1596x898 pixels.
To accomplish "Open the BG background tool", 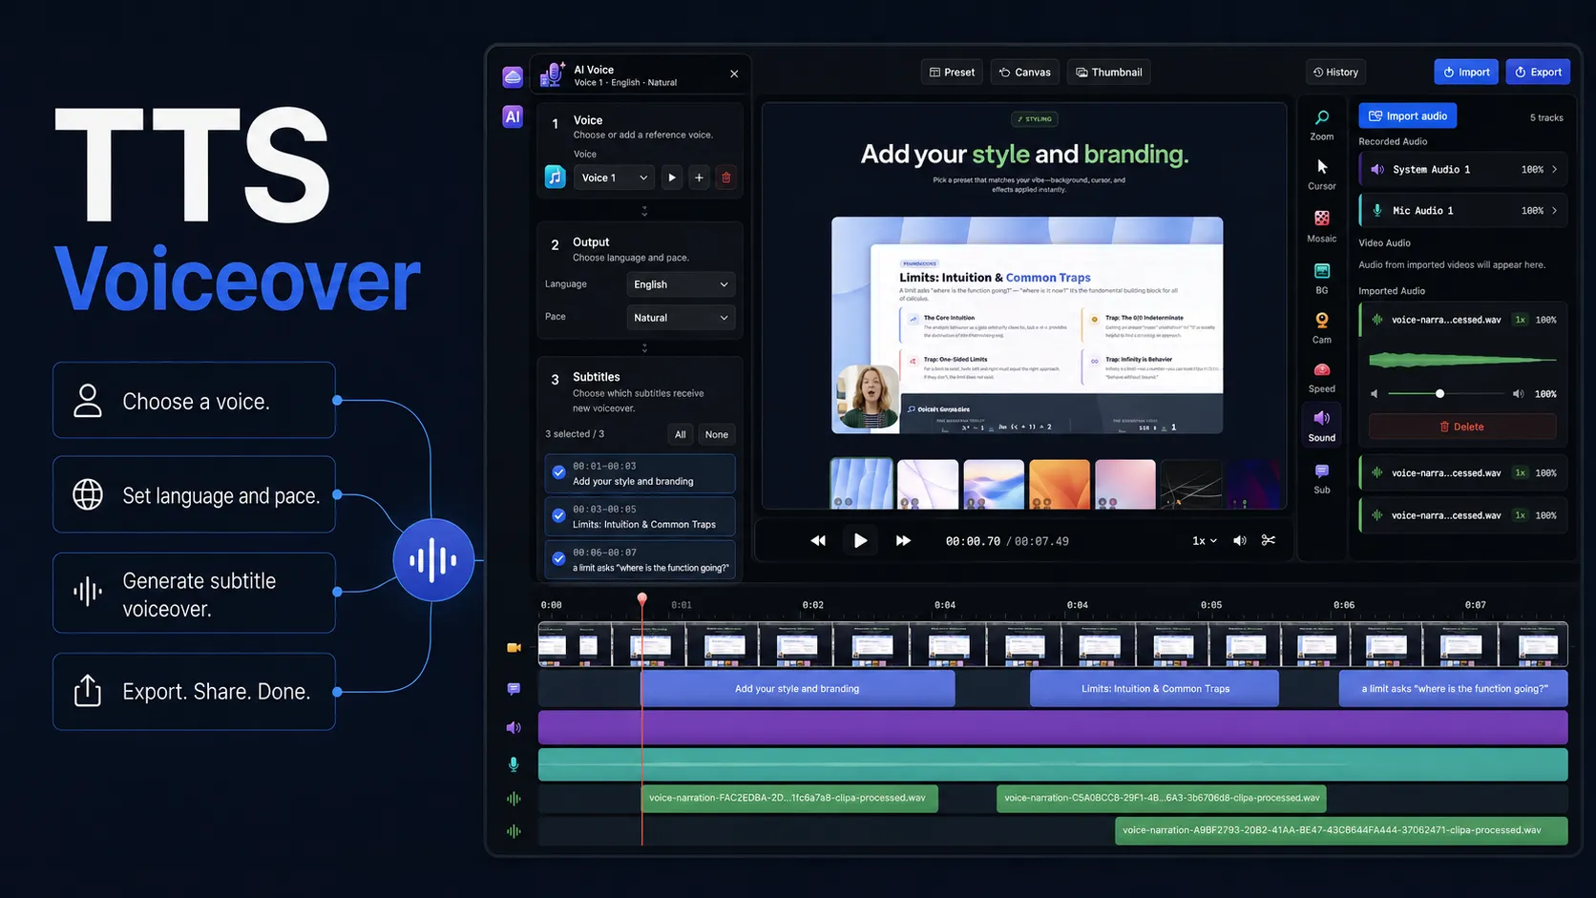I will [x=1321, y=279].
